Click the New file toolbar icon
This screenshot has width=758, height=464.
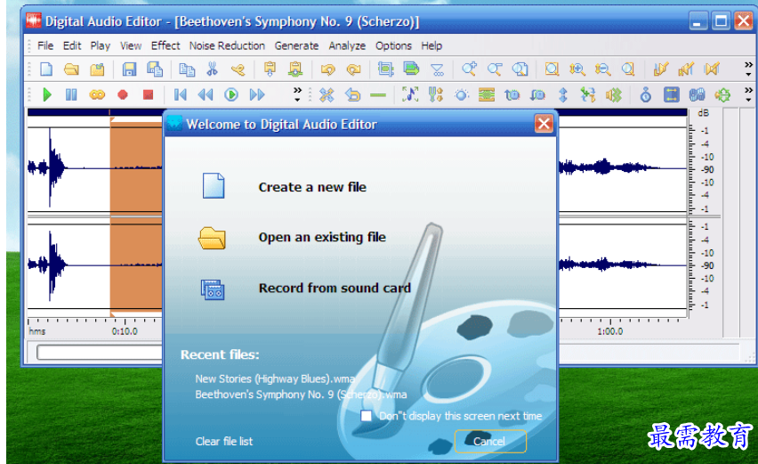46,69
